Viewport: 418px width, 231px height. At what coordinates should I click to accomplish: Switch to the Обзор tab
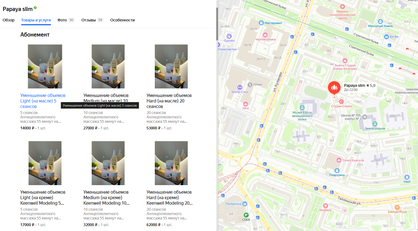pos(9,20)
